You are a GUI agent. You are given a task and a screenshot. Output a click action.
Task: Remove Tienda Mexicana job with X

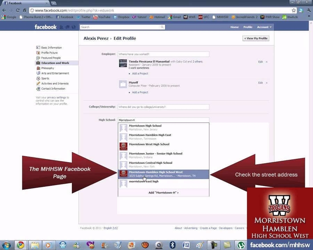pos(266,62)
